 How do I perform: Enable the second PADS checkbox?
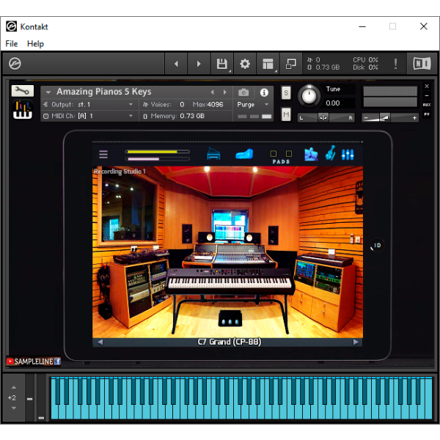289,153
